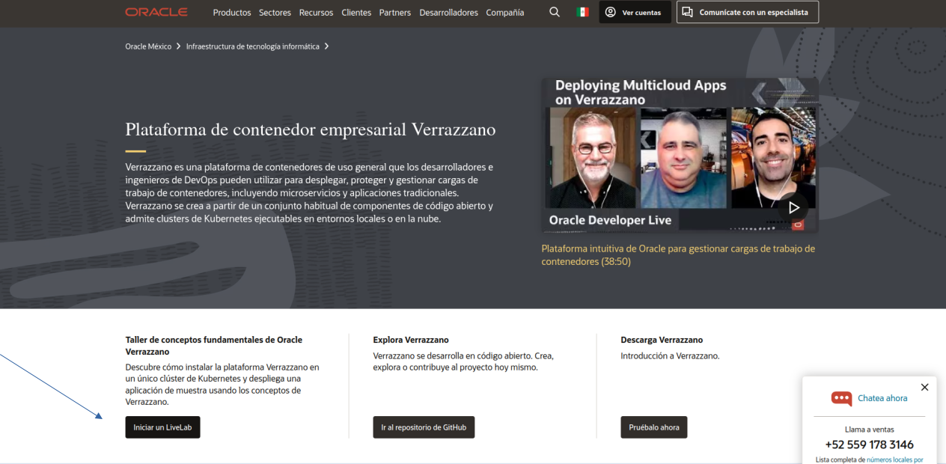Select the Mexico flag country icon

point(582,12)
